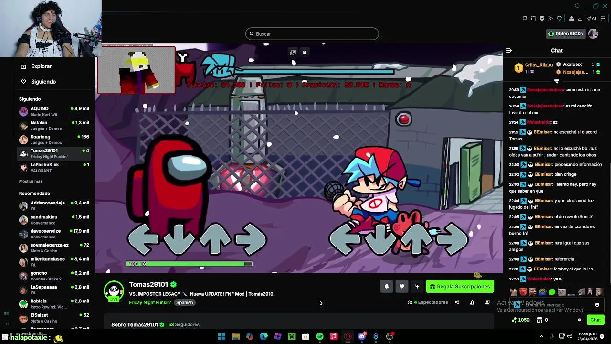The height and width of the screenshot is (344, 611).
Task: Toggle follow heart for Tomas29101
Action: (x=402, y=286)
